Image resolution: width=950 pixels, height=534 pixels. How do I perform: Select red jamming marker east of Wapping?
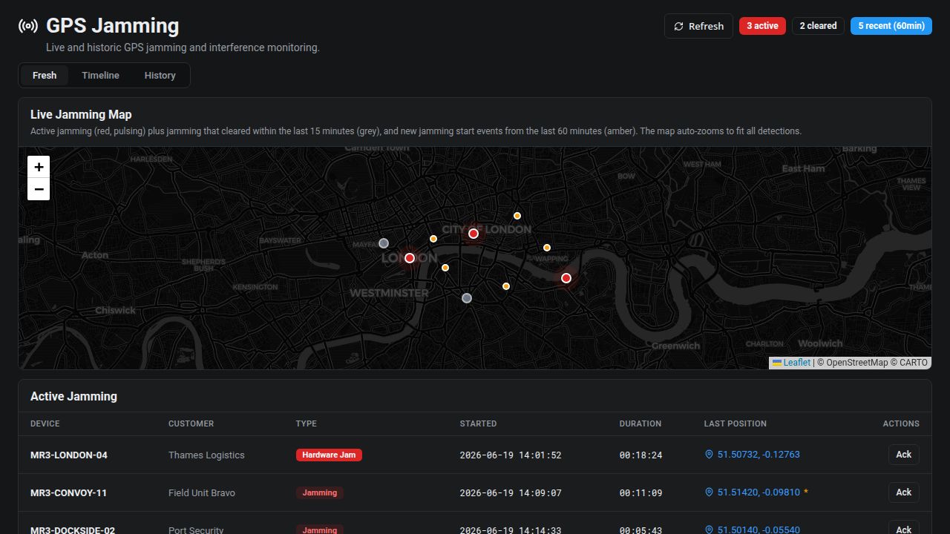click(x=566, y=278)
